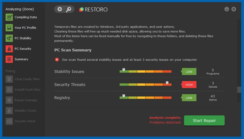Viewport: 244px width, 139px height.
Task: Click the Repair Damage gear icon
Action: tap(9, 100)
